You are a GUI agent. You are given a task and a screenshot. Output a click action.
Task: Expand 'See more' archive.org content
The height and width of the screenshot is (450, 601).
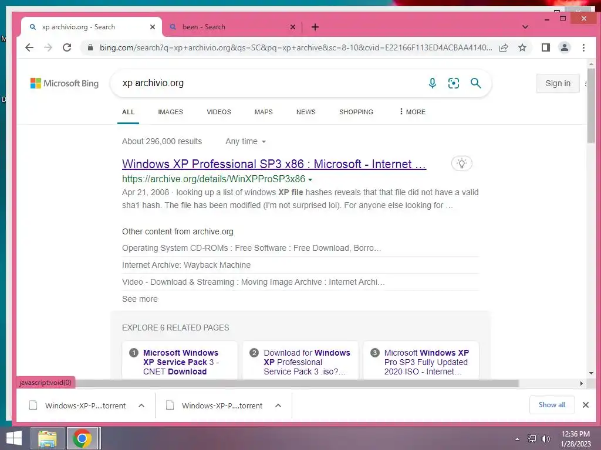(140, 299)
